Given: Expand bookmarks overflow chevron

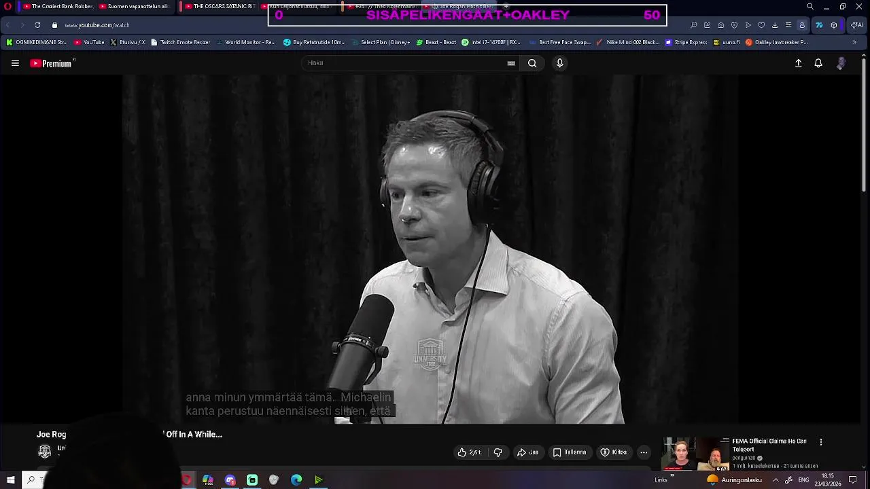Looking at the screenshot, I should tap(854, 42).
